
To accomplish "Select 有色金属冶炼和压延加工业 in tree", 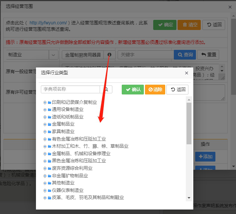I will (x=79, y=139).
